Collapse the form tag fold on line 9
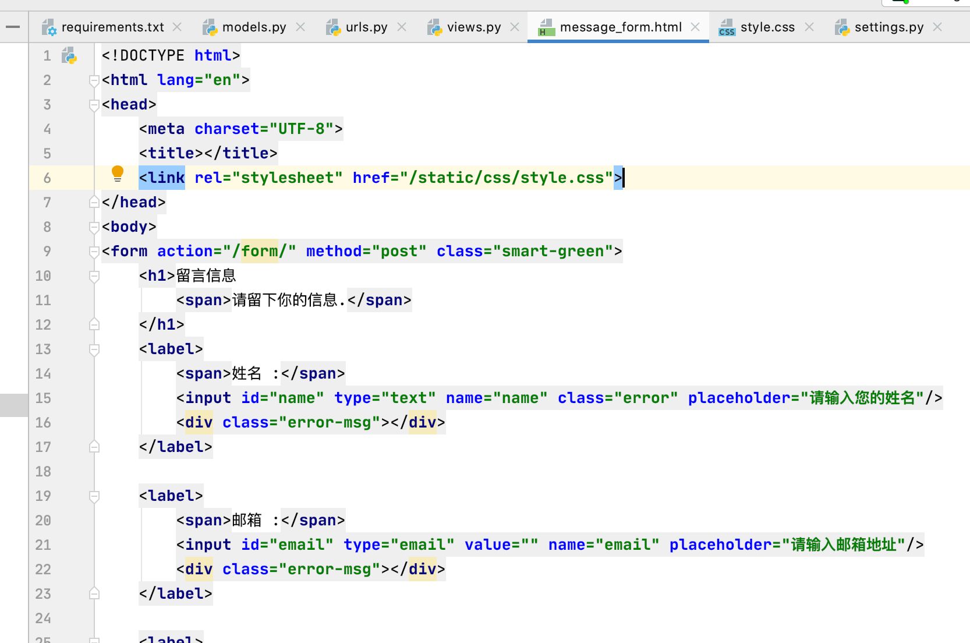 point(94,252)
